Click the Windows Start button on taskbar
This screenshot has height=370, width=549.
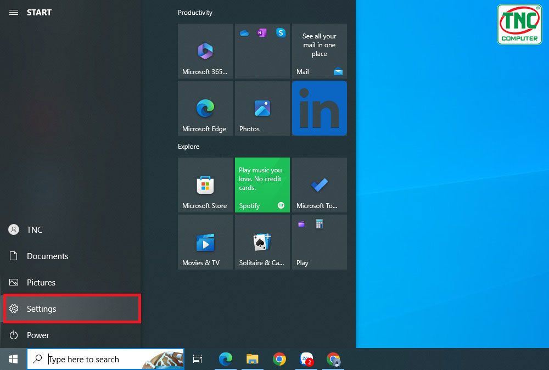[13, 359]
